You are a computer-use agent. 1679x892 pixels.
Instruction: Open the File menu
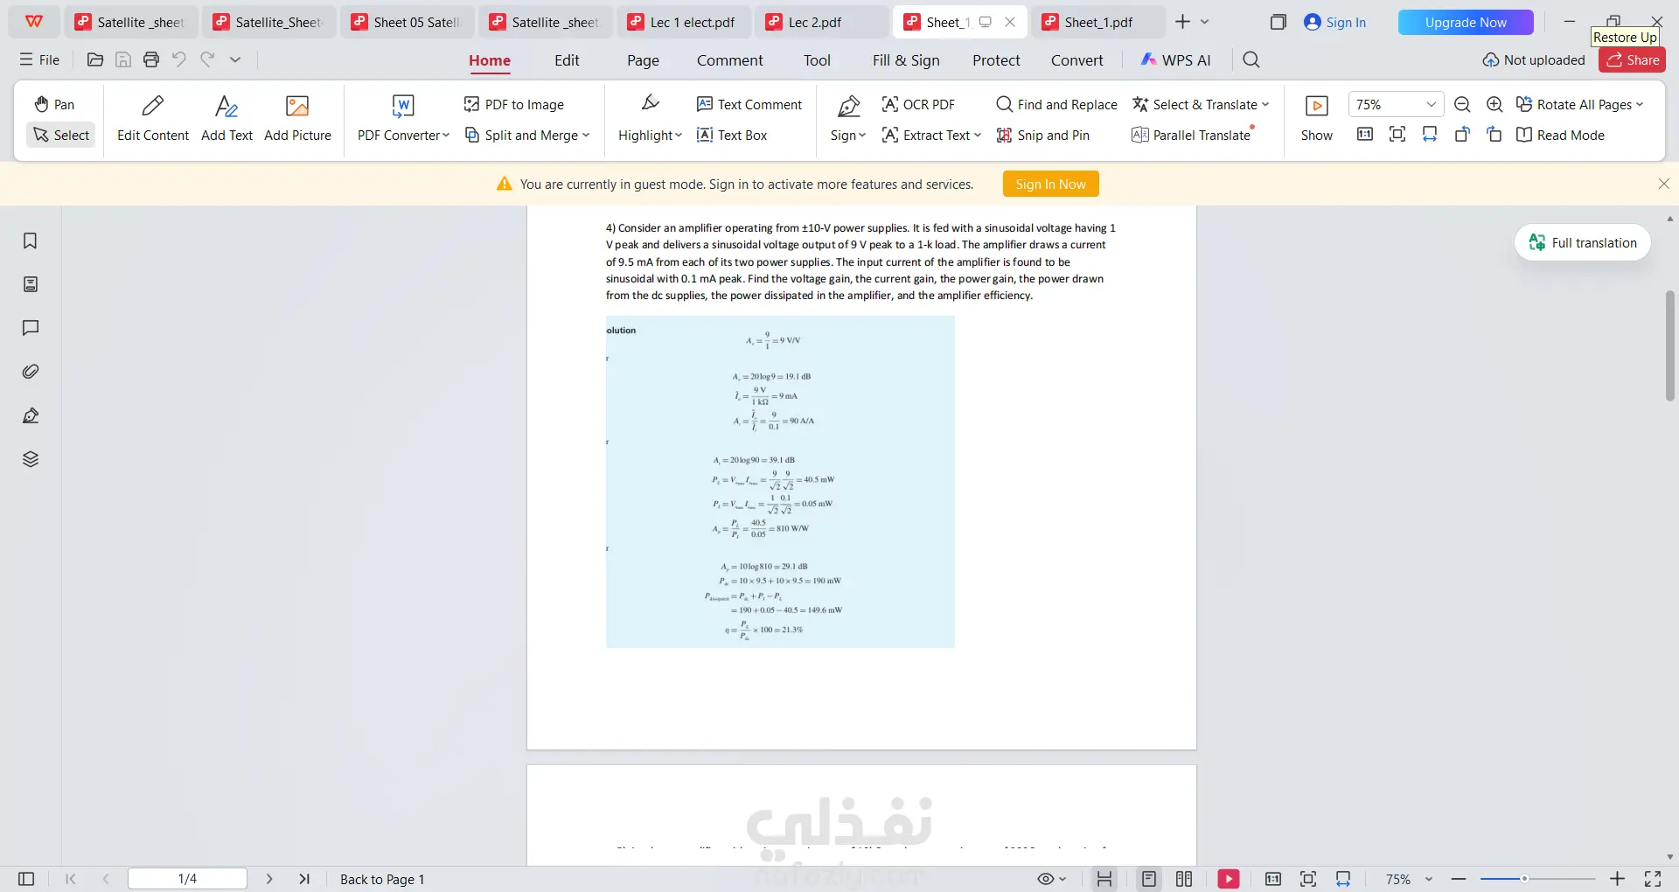pyautogui.click(x=40, y=59)
